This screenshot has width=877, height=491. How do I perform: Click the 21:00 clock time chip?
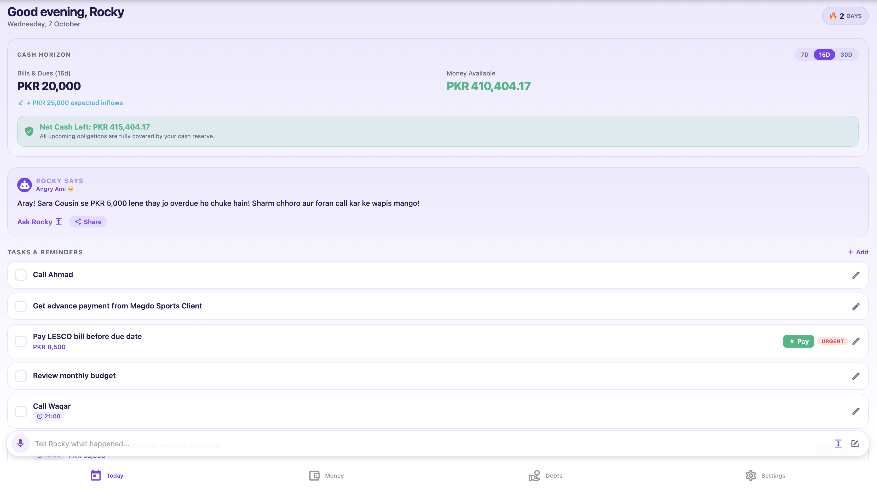point(49,416)
